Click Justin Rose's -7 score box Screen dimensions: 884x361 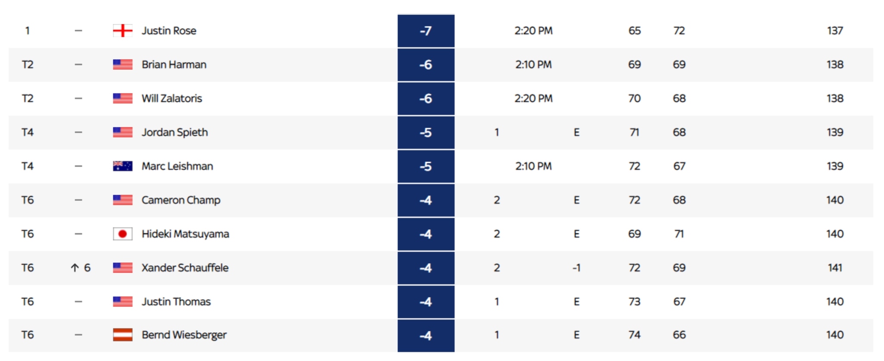(426, 31)
